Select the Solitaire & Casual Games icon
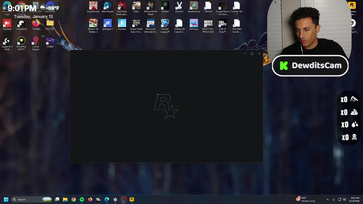 click(179, 26)
